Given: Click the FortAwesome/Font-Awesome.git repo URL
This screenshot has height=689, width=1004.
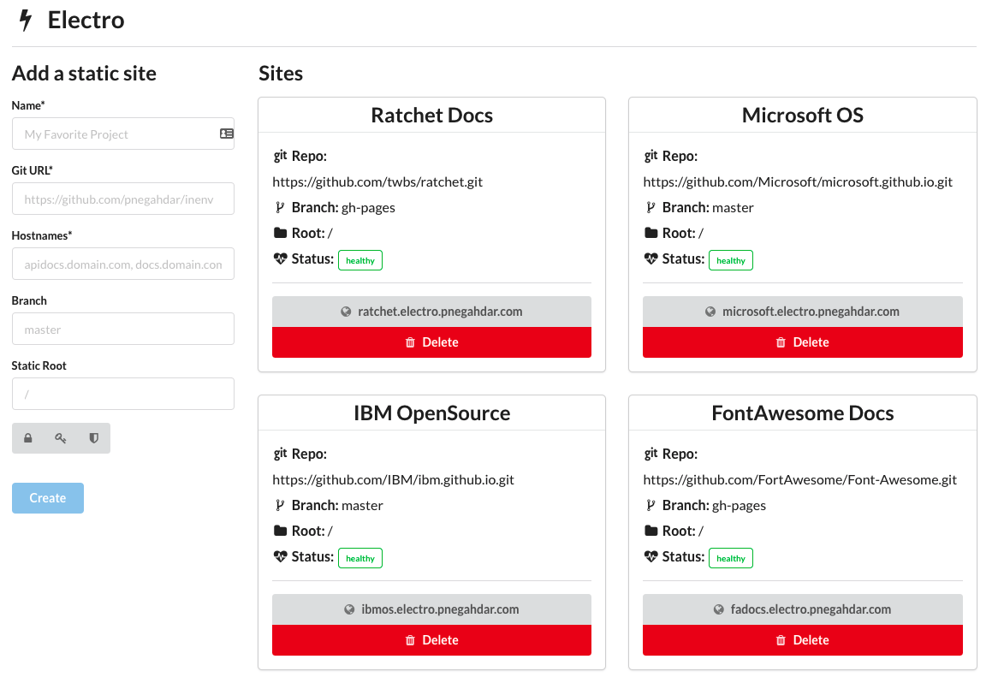Looking at the screenshot, I should [799, 479].
